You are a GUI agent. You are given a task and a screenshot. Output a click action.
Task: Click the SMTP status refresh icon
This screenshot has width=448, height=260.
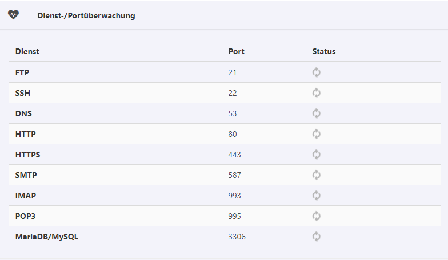[x=317, y=175]
